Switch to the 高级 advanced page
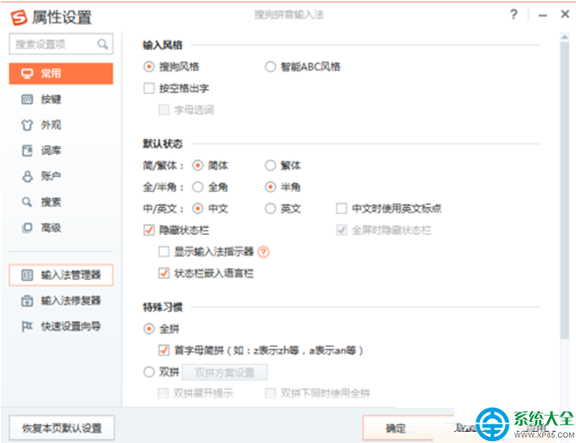Screen dimensions: 576x443 [x=61, y=227]
